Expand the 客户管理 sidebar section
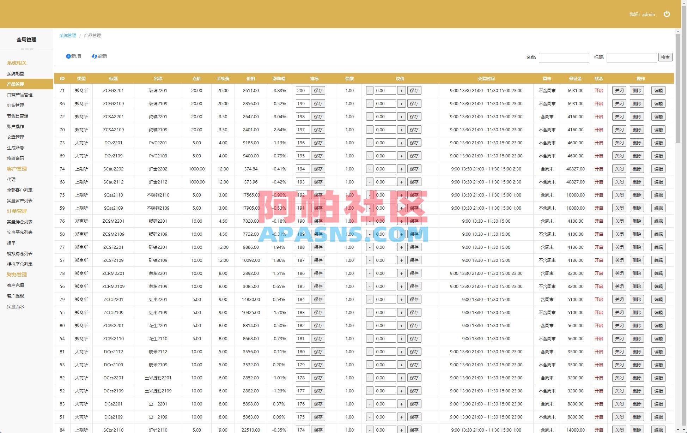 click(16, 169)
